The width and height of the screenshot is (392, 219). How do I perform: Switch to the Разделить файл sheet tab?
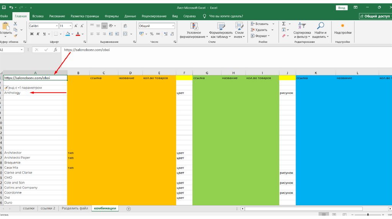coord(75,208)
